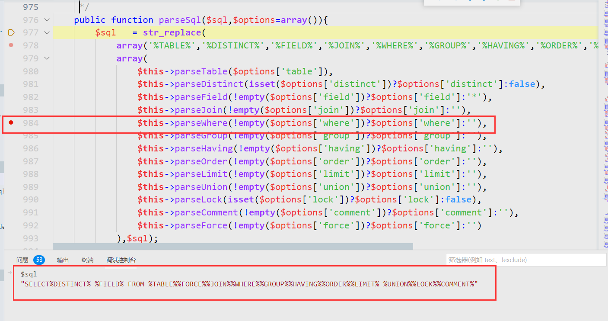This screenshot has width=608, height=321.
Task: Click the parseOrder method call
Action: click(x=201, y=161)
